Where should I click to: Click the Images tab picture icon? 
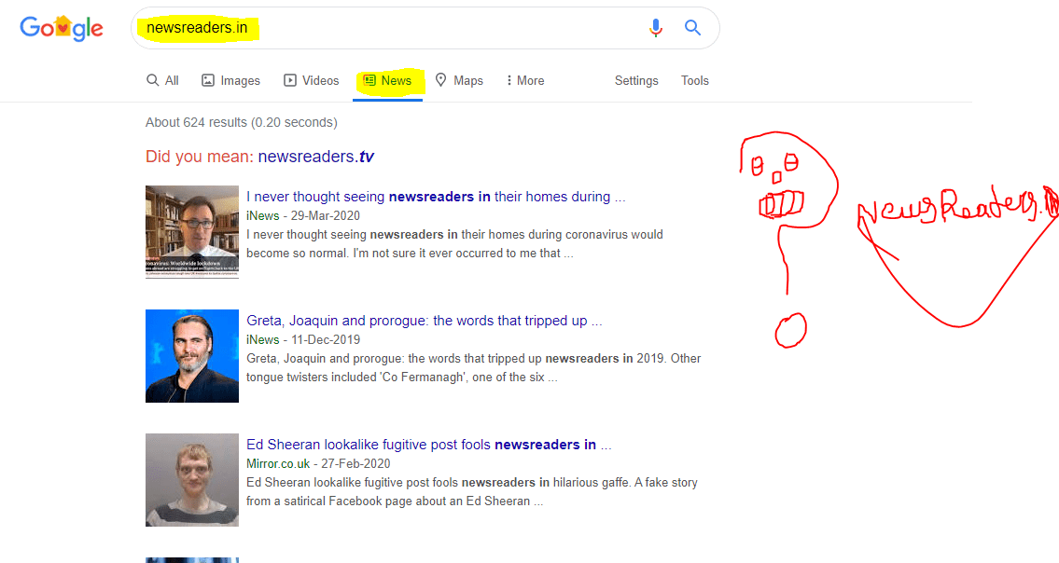pyautogui.click(x=208, y=80)
